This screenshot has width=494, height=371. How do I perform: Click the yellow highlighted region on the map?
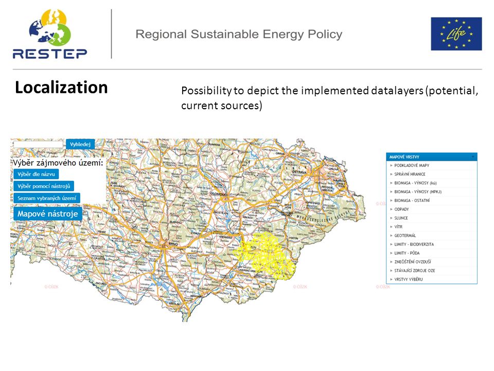click(x=267, y=256)
